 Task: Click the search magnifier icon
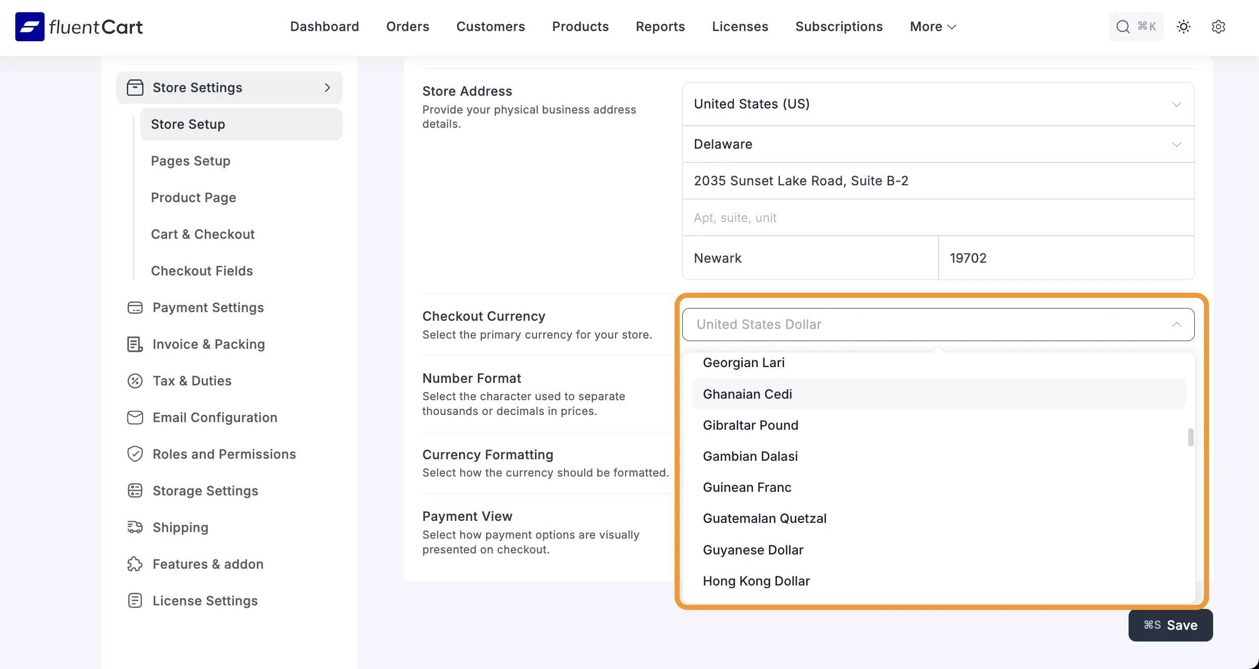(x=1123, y=26)
